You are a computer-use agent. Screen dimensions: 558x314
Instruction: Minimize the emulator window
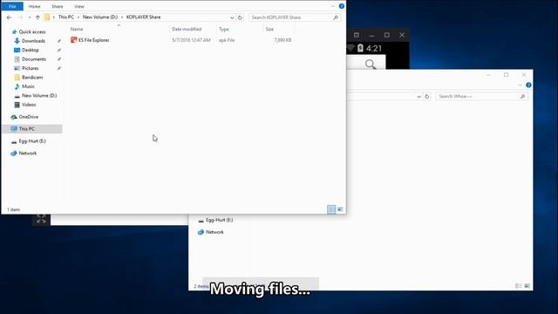click(x=372, y=35)
